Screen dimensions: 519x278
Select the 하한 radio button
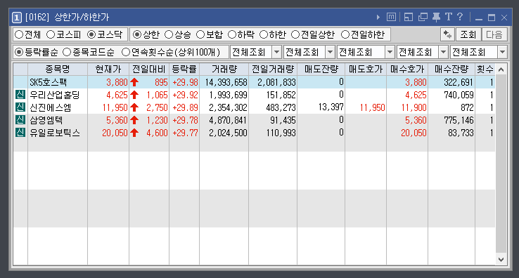(264, 34)
